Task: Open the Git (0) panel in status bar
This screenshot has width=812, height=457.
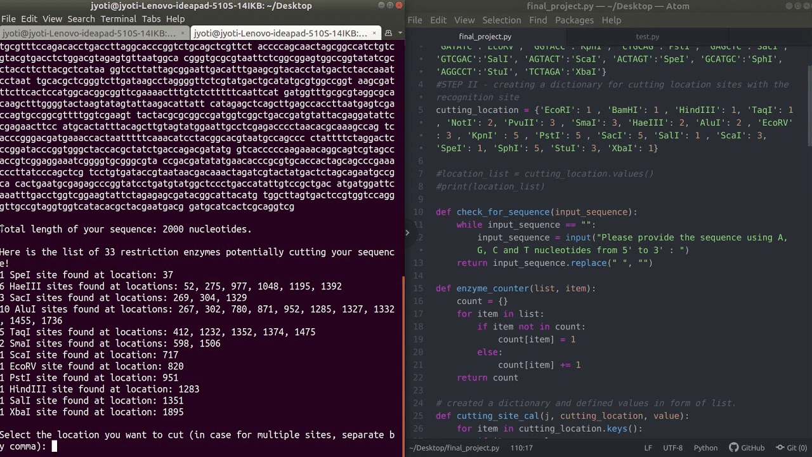Action: [790, 447]
